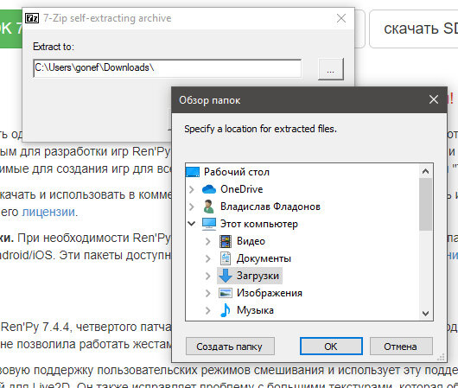Select the OneDrive cloud icon
The height and width of the screenshot is (388, 458).
[209, 189]
